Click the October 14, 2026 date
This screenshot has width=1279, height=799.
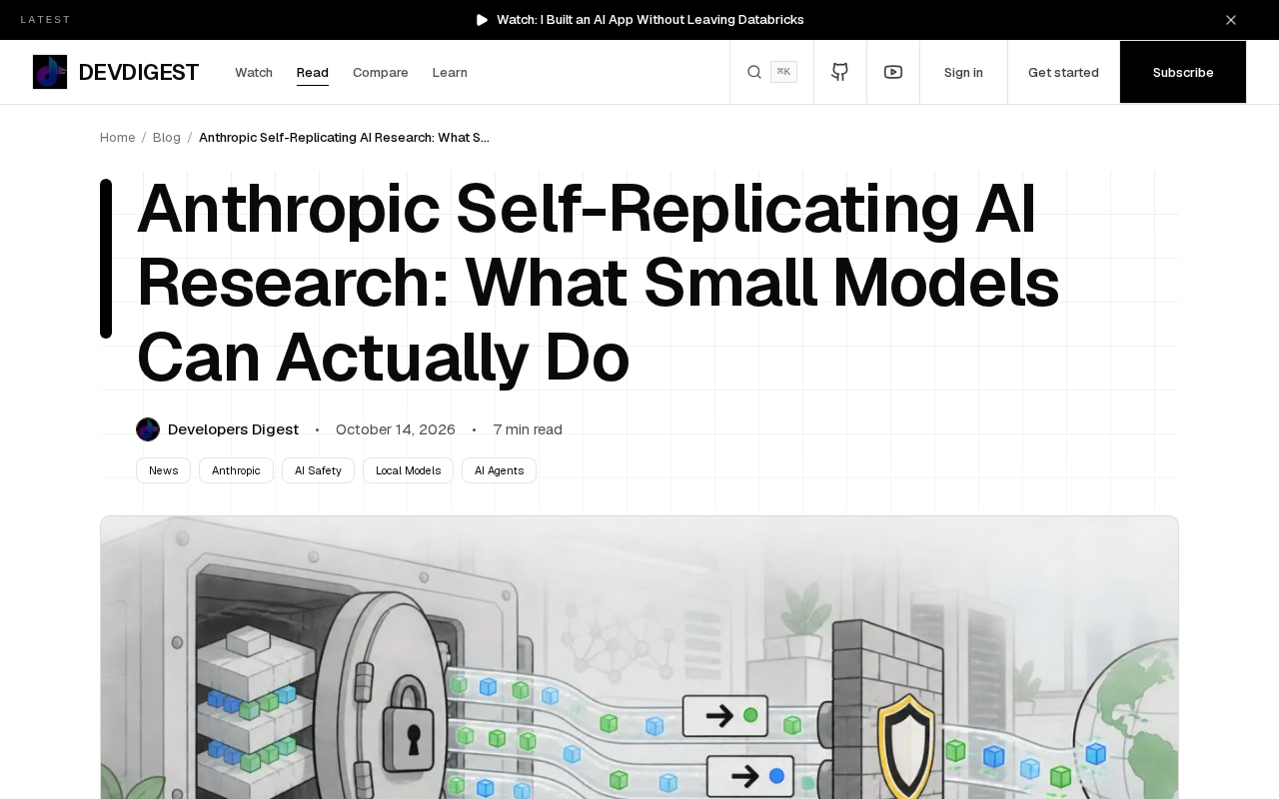(x=396, y=429)
